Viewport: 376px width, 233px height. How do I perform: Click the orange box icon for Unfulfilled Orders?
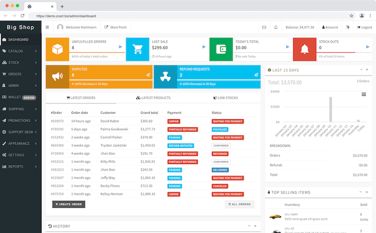point(57,49)
